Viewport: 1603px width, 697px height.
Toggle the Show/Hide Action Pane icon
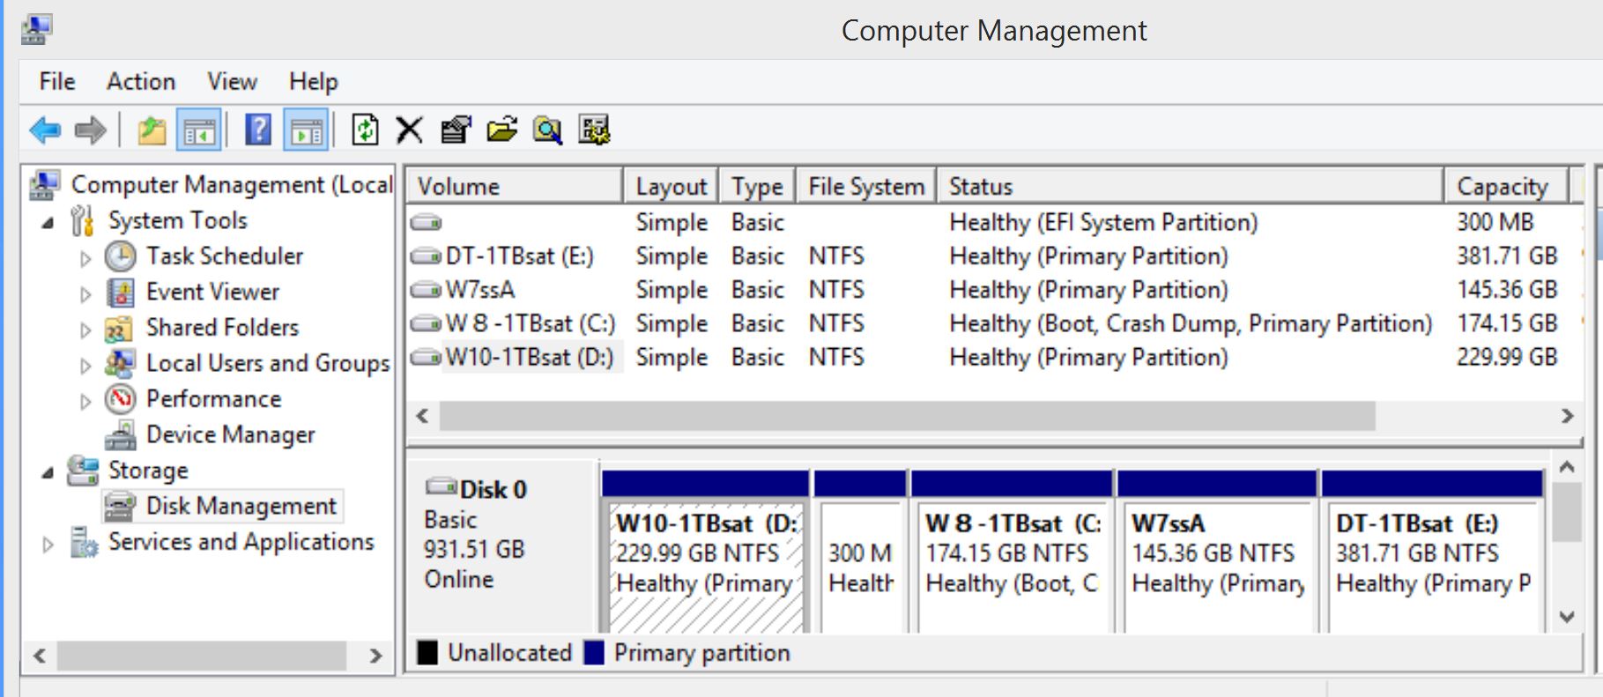click(306, 131)
